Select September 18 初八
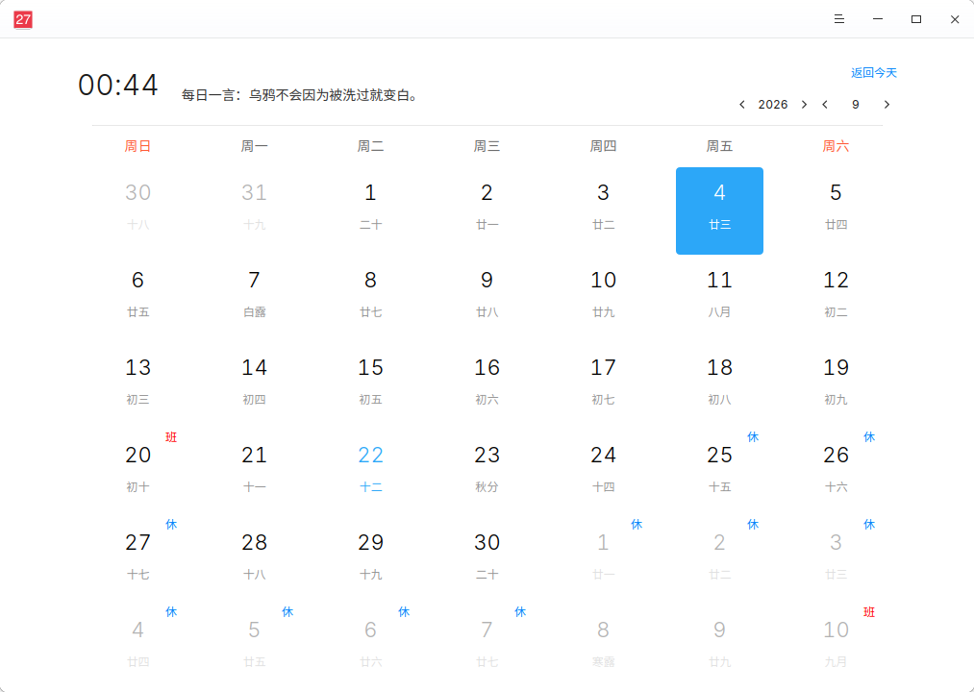974x692 pixels. [719, 385]
